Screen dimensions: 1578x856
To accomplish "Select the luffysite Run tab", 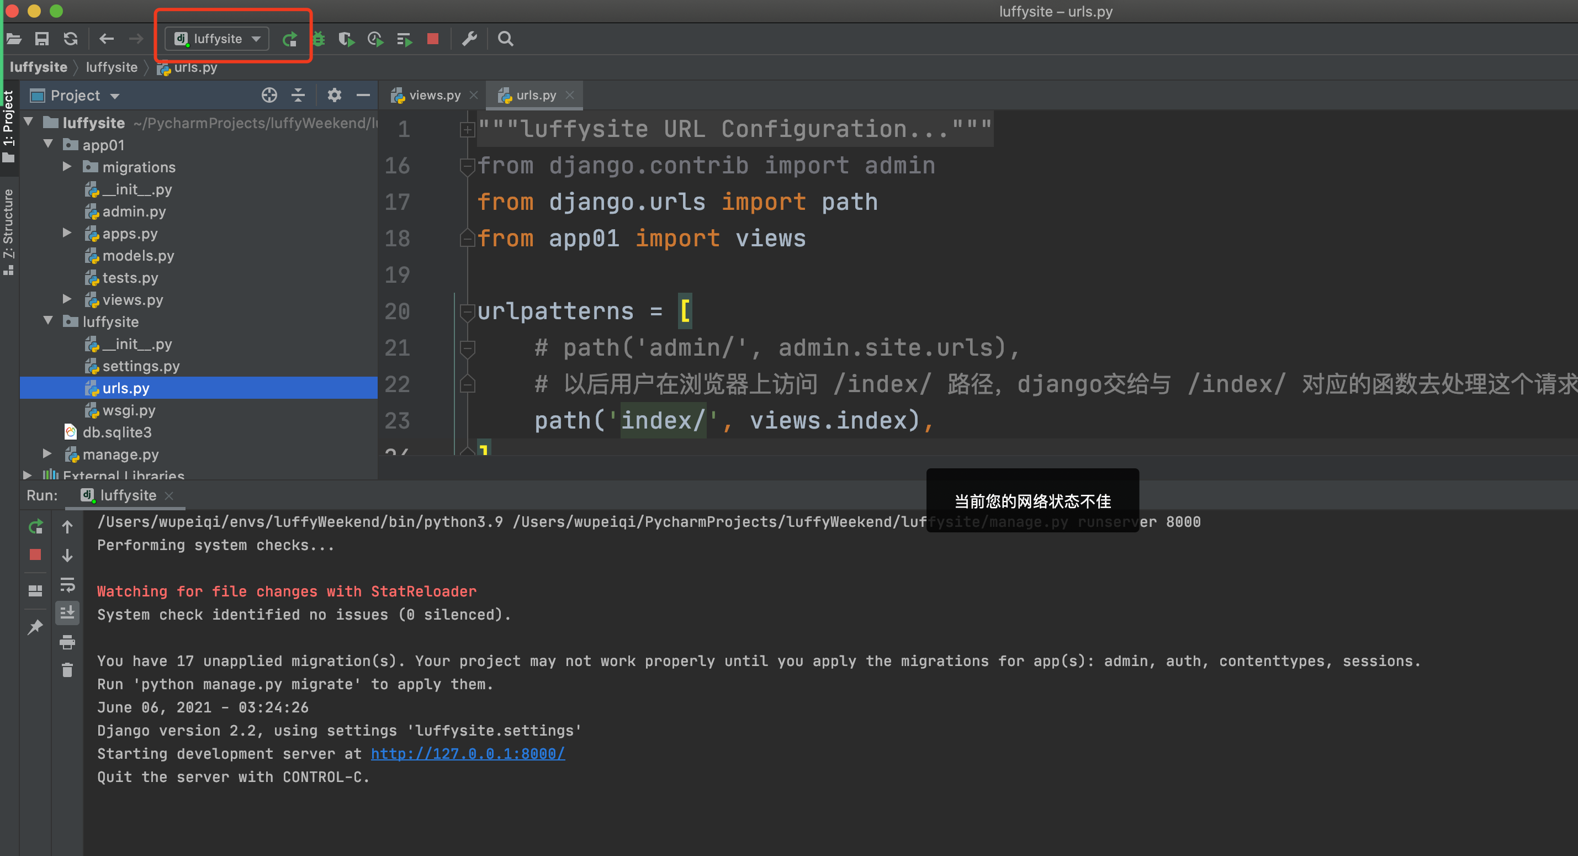I will [x=128, y=495].
